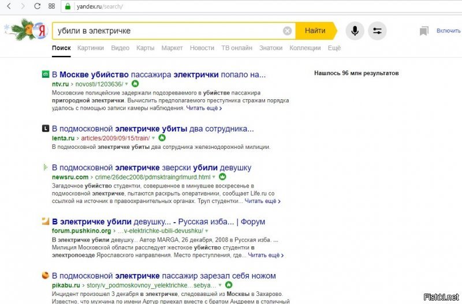Open result 'электричке зверски убили девушку'
This screenshot has width=462, height=304.
tap(151, 167)
